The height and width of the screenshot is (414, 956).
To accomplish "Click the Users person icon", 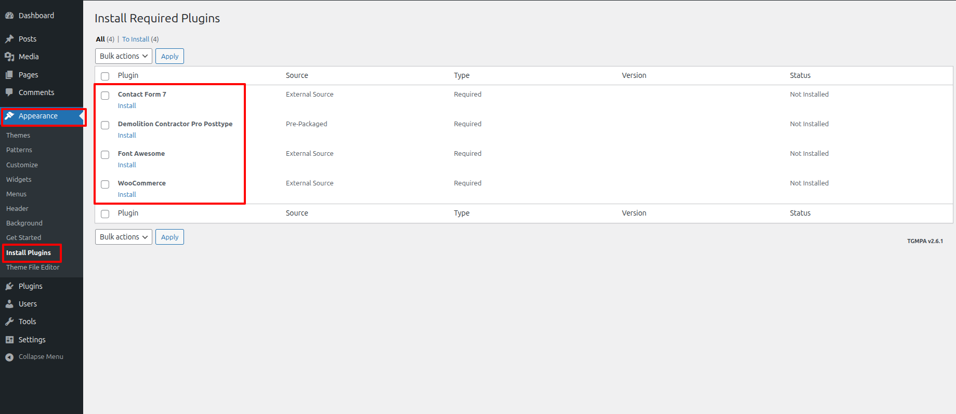I will point(9,304).
